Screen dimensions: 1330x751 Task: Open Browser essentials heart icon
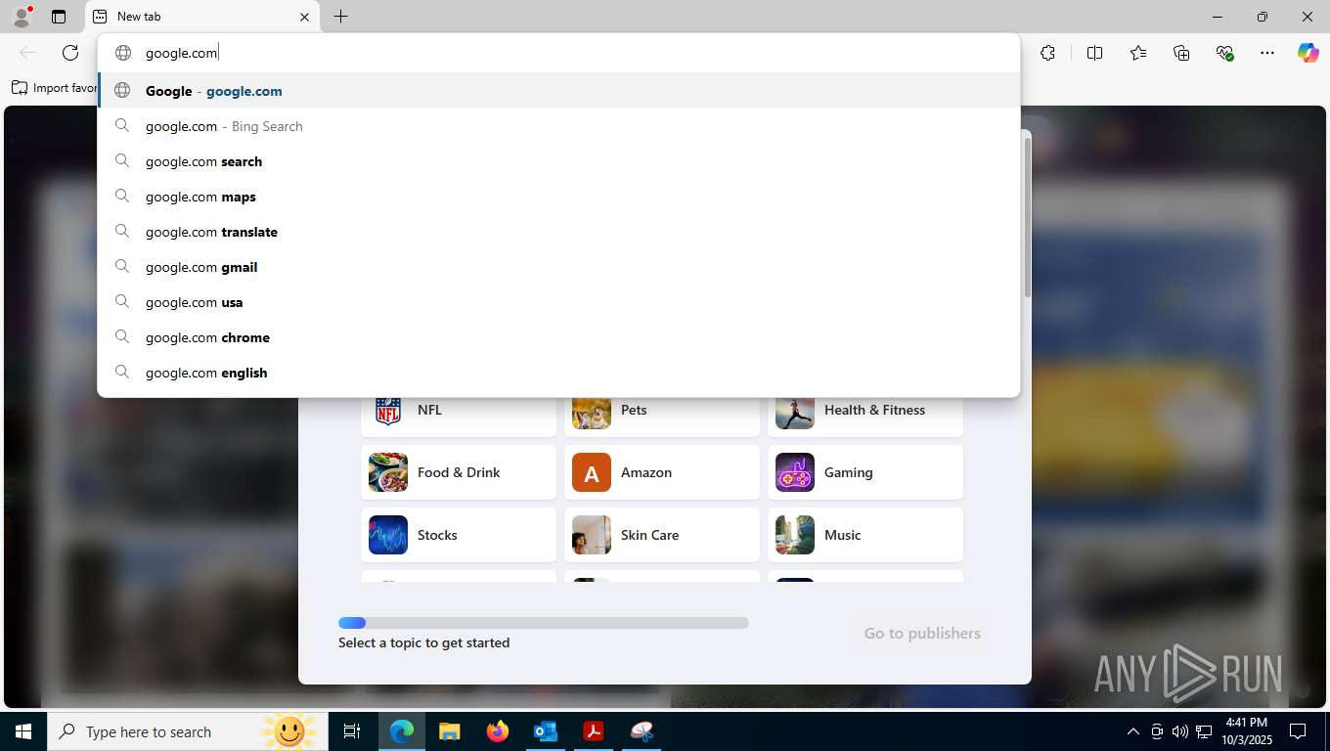[x=1224, y=53]
